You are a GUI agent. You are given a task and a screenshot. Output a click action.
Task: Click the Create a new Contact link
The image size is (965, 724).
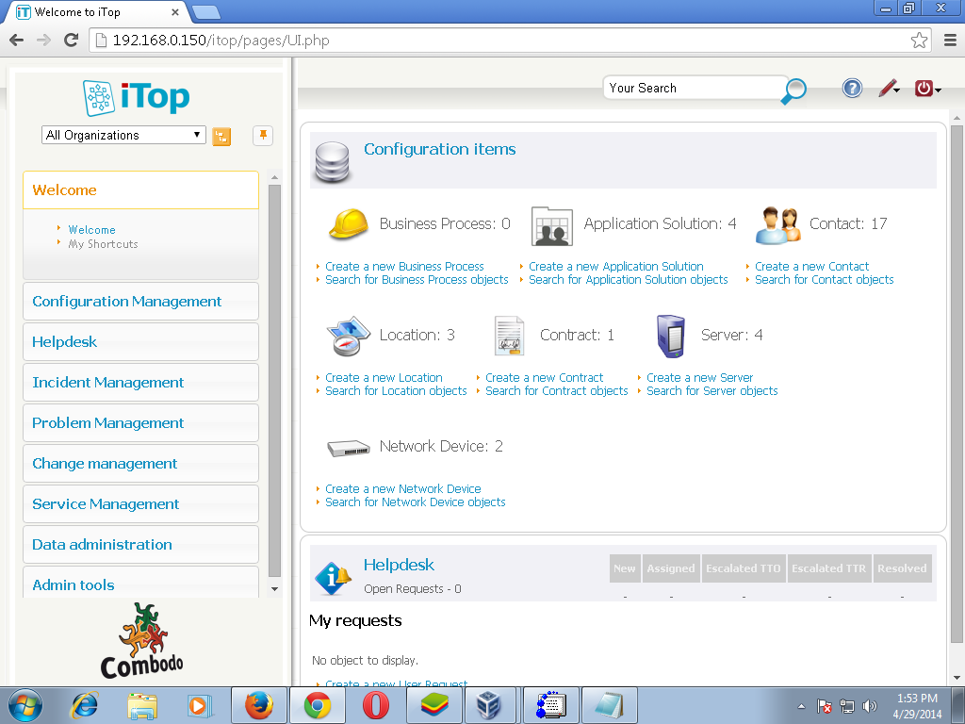pyautogui.click(x=812, y=266)
